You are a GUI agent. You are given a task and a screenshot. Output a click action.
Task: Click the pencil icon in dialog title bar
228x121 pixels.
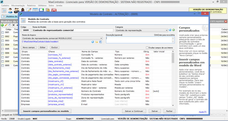tap(21, 14)
